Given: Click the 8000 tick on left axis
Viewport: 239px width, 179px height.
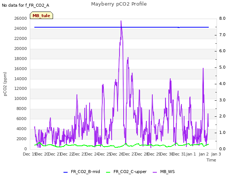Looking at the screenshot, I should point(22,109).
